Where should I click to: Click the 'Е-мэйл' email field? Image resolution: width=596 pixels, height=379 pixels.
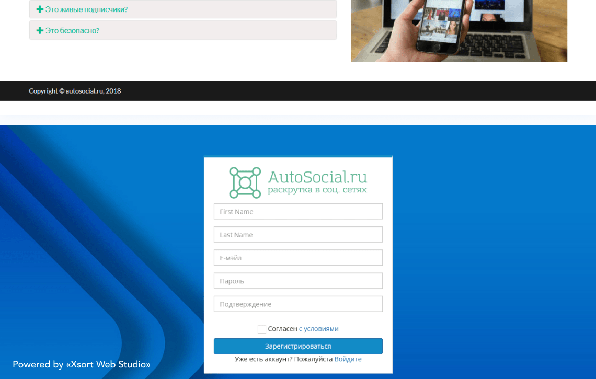click(x=298, y=257)
